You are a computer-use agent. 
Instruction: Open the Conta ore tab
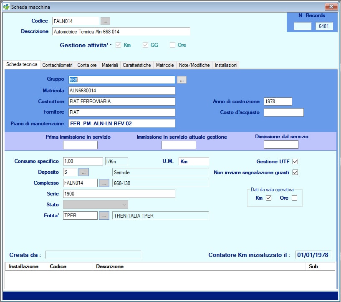(87, 65)
